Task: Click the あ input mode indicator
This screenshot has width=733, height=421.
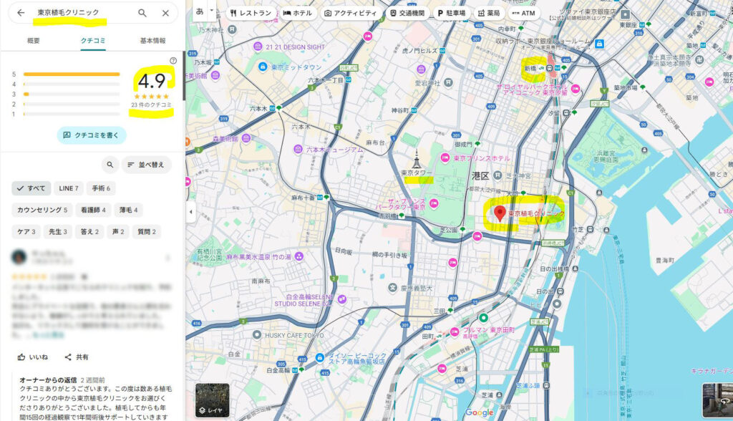Action: 200,11
